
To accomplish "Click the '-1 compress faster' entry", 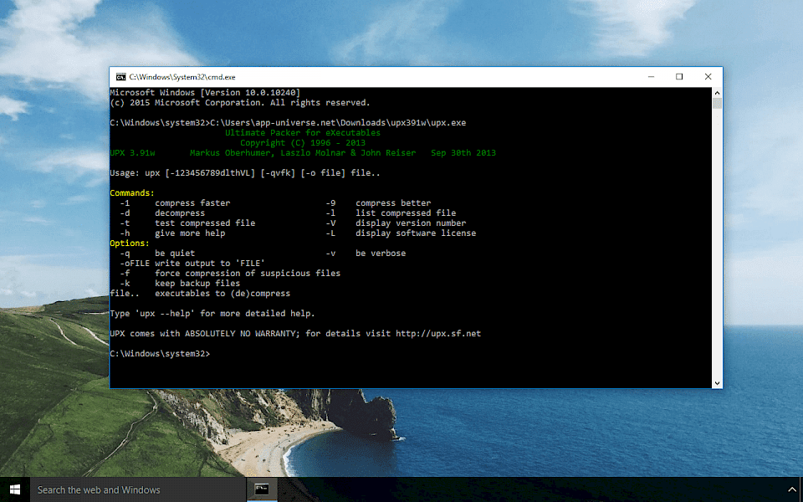I will click(175, 202).
